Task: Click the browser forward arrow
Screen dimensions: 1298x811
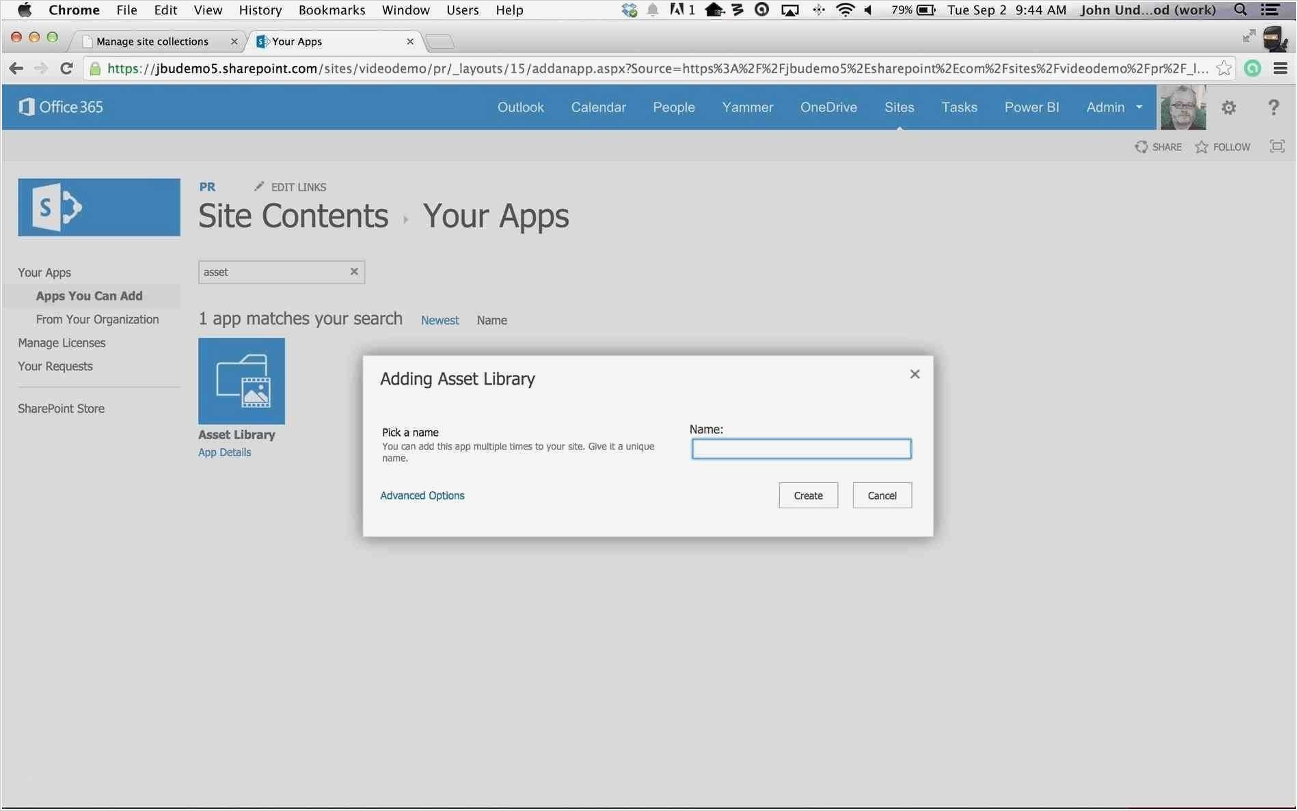Action: (x=41, y=68)
